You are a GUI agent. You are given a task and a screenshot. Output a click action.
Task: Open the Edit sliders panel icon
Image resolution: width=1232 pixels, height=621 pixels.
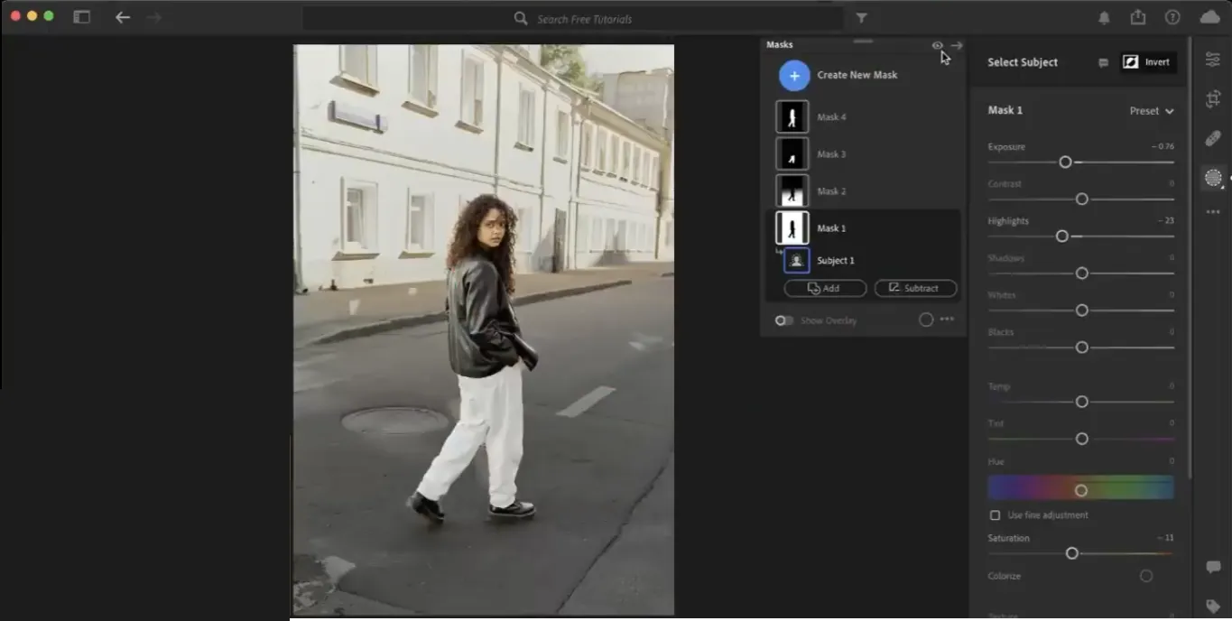[1212, 60]
